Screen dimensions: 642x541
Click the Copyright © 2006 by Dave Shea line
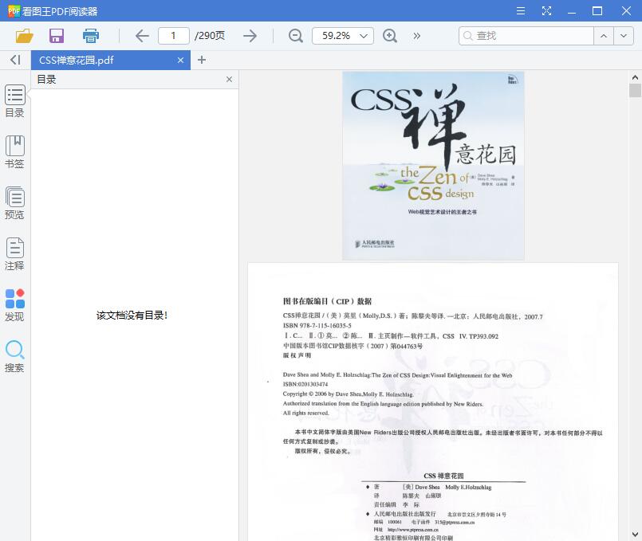click(348, 394)
